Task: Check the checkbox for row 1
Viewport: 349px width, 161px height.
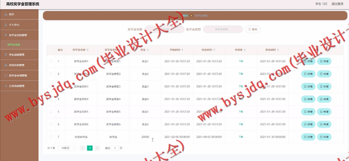Action: pos(51,61)
